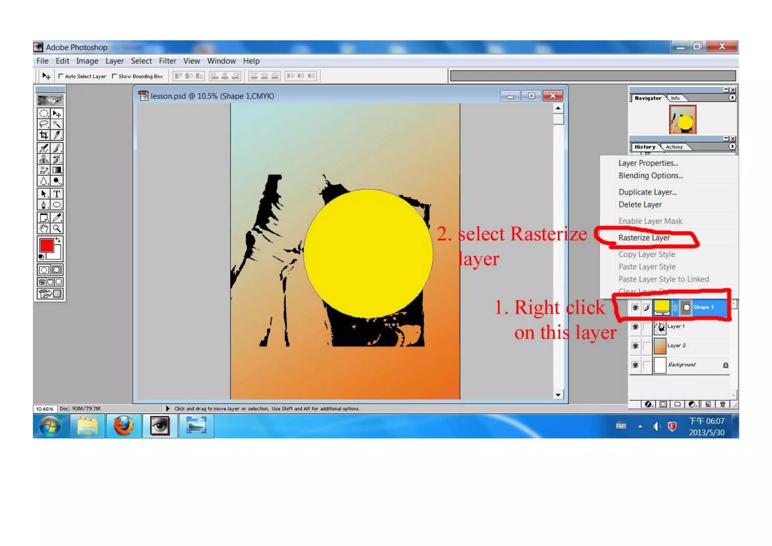The height and width of the screenshot is (546, 772).
Task: Toggle link box for Layer 1
Action: [647, 327]
